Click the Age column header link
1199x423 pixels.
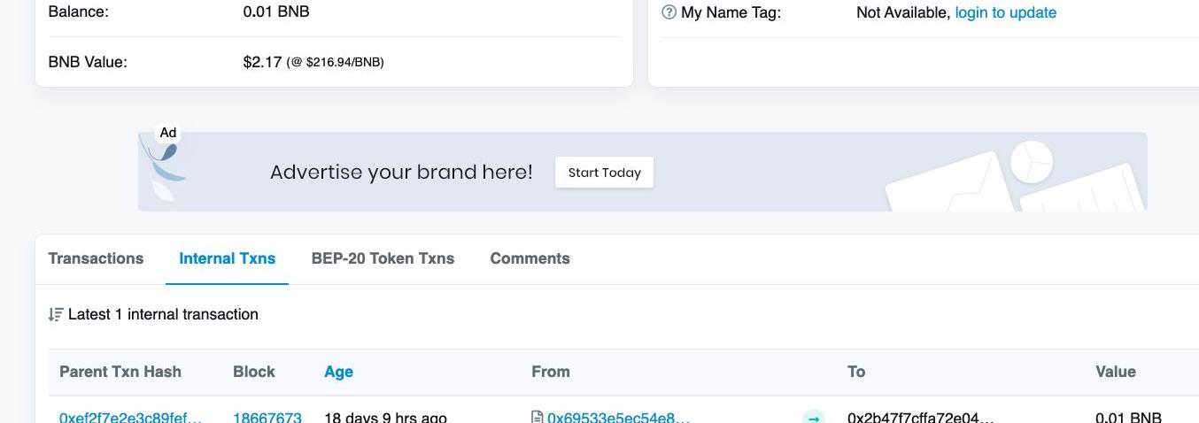tap(338, 372)
